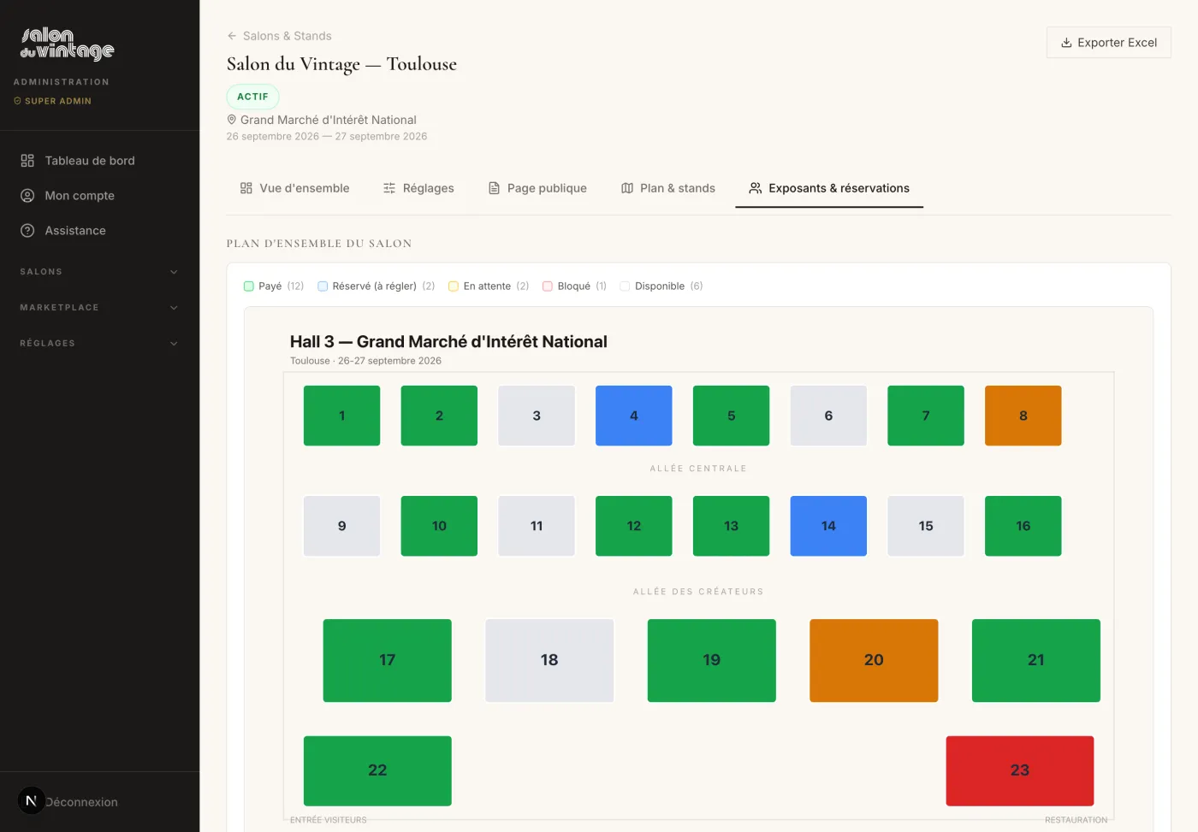Click the Vue d'ensemble tab icon
Viewport: 1198px width, 832px height.
246,188
